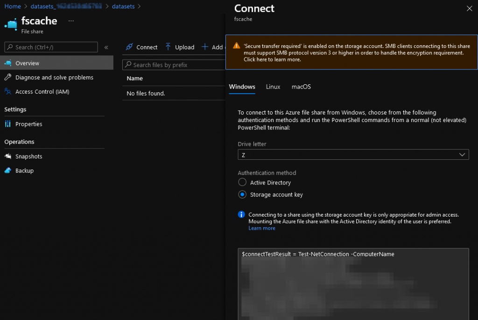
Task: Click inside the PowerShell command text box
Action: pyautogui.click(x=353, y=284)
